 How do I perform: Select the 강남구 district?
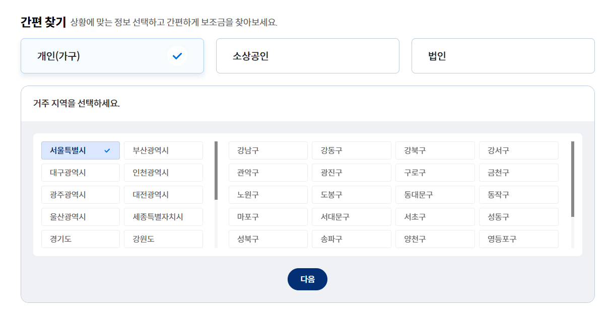(268, 150)
